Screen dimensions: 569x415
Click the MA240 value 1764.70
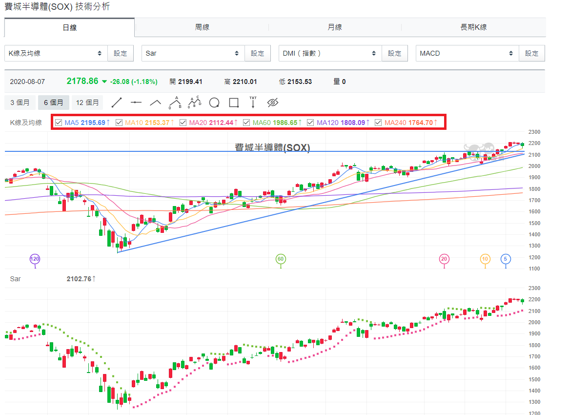(x=421, y=123)
